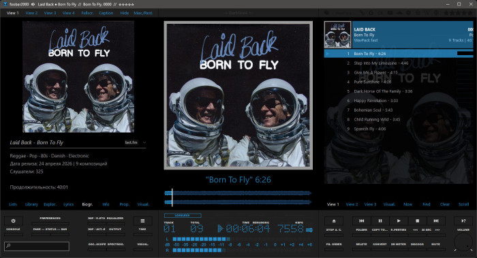Click the waveform seekbar
The height and width of the screenshot is (258, 477).
(238, 197)
